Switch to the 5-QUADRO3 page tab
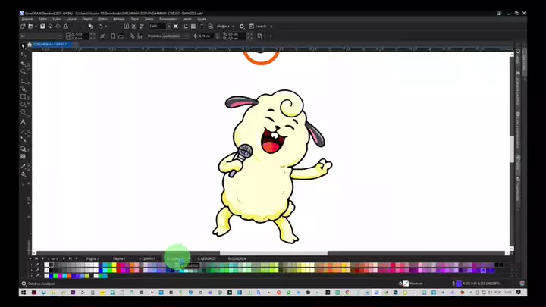Image resolution: width=546 pixels, height=307 pixels. [207, 258]
